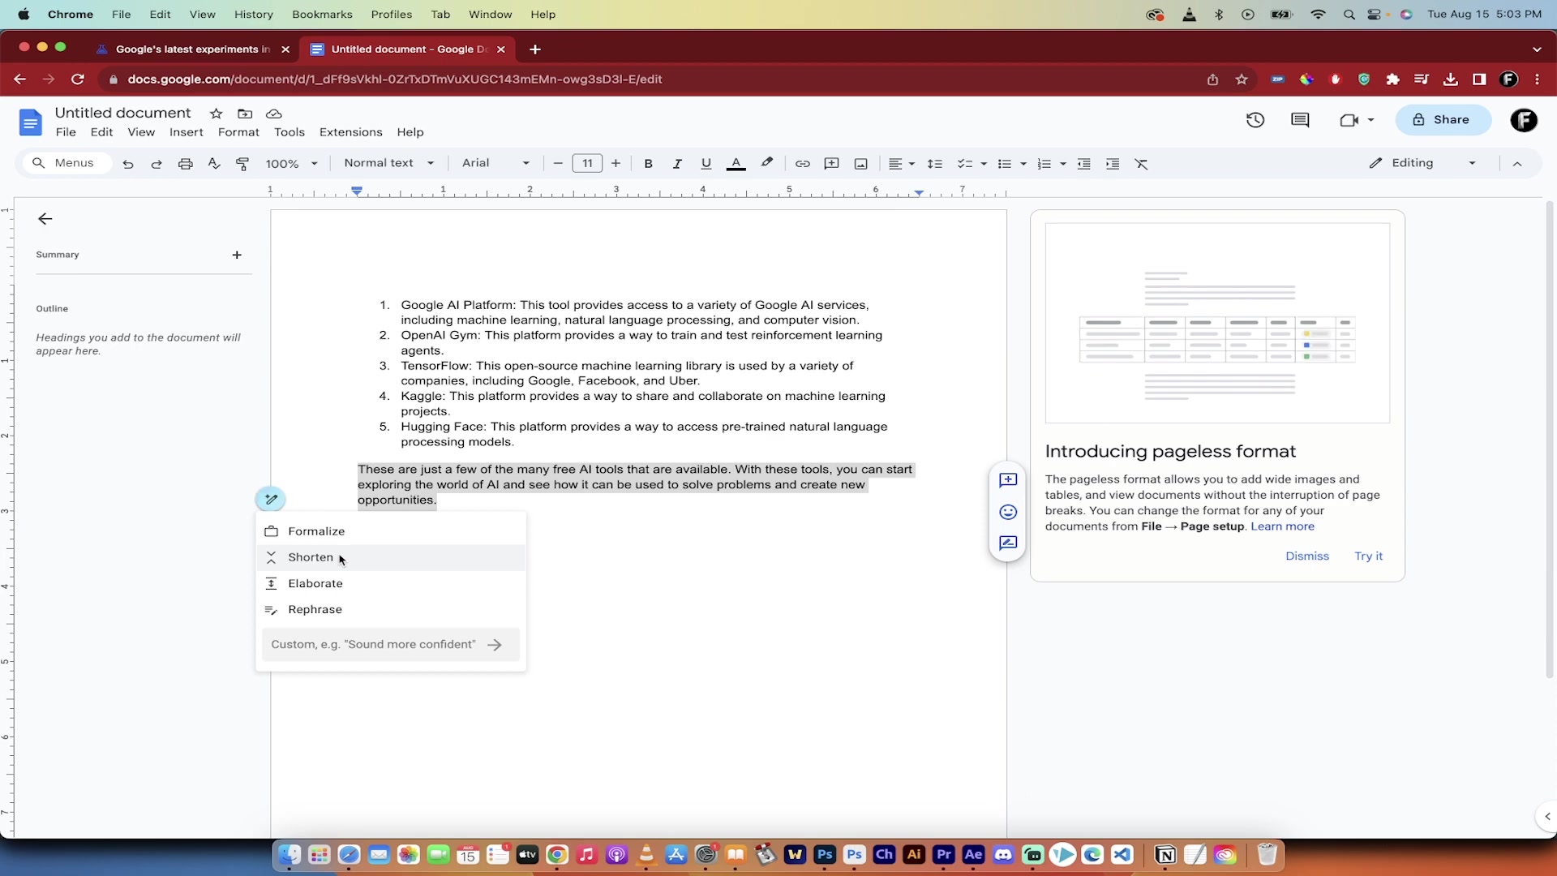The image size is (1557, 876).
Task: Select the Print icon
Action: [186, 163]
